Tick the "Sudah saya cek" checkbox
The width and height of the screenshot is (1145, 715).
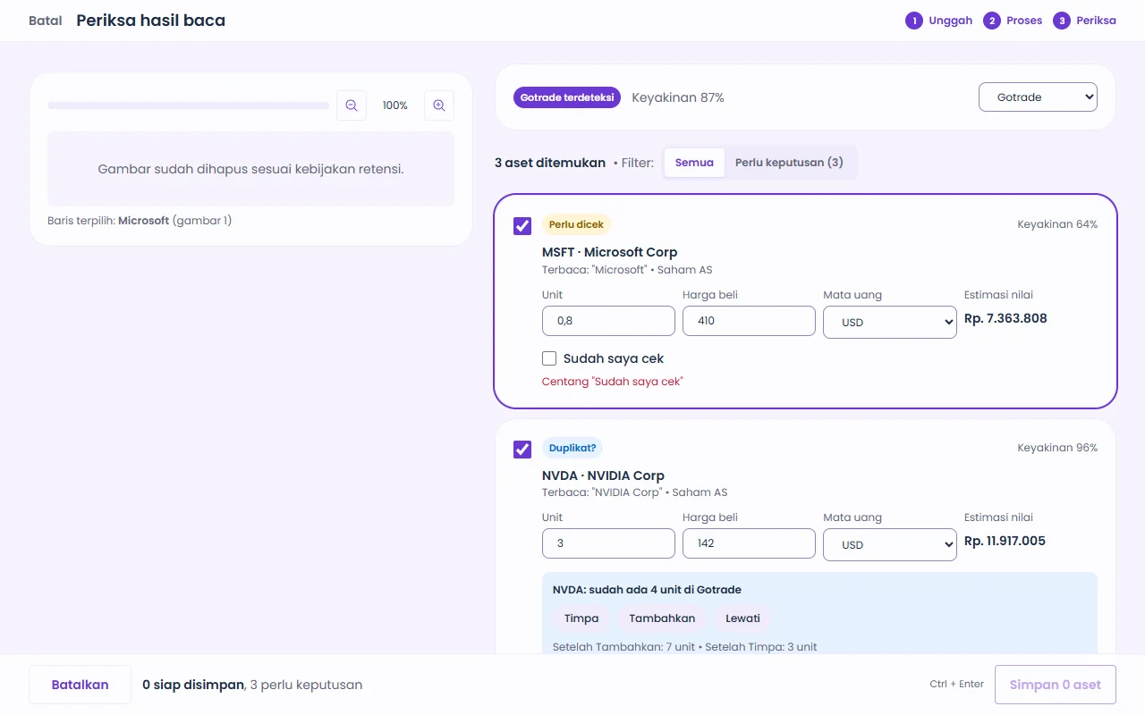(x=549, y=358)
